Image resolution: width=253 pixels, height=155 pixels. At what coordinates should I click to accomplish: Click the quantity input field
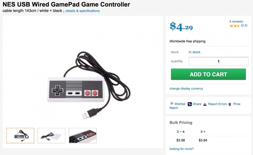219,61
